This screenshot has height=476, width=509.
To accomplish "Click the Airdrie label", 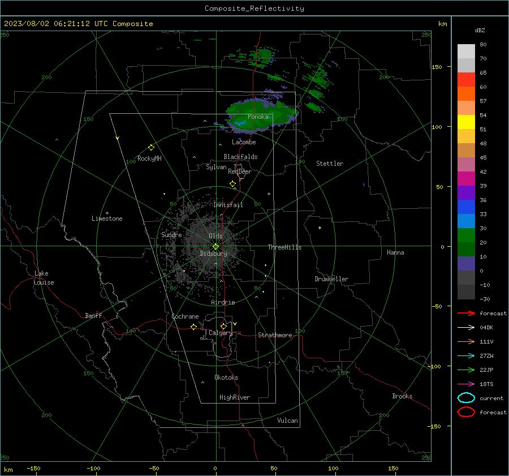I will (x=223, y=302).
